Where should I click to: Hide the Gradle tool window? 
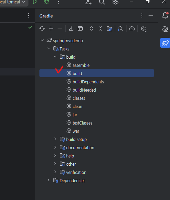[151, 15]
